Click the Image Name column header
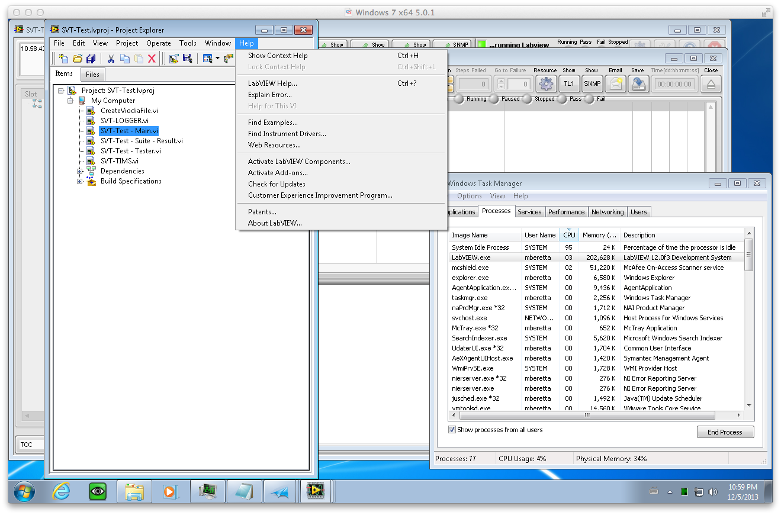This screenshot has height=515, width=781. [485, 235]
